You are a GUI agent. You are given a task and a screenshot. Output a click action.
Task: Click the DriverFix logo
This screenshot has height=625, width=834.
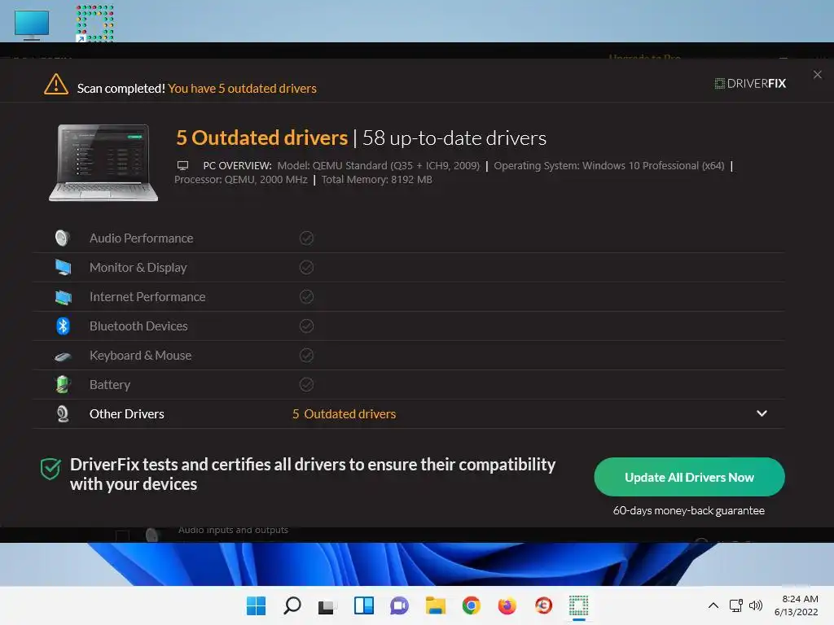[x=750, y=84]
